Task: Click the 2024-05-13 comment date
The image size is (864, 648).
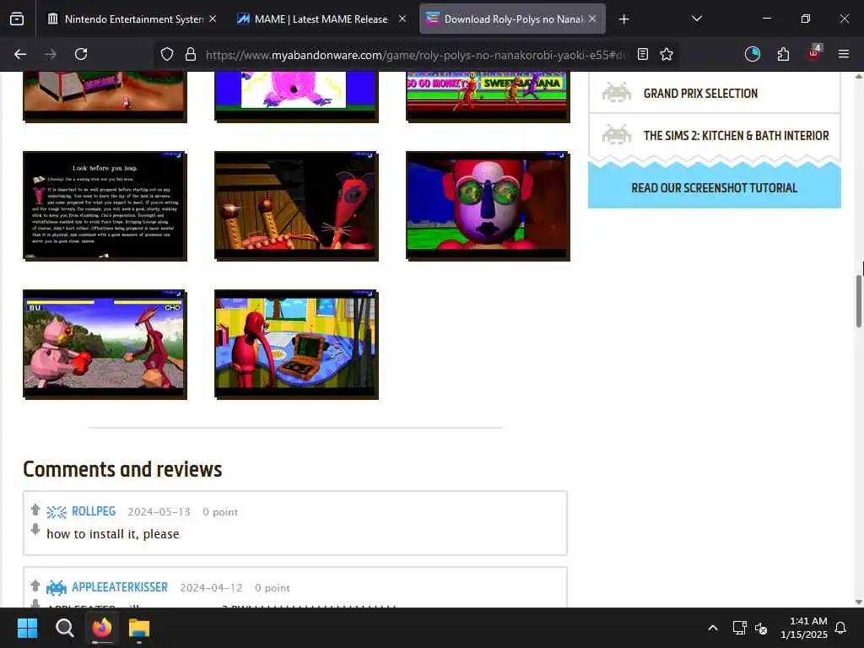Action: [159, 512]
